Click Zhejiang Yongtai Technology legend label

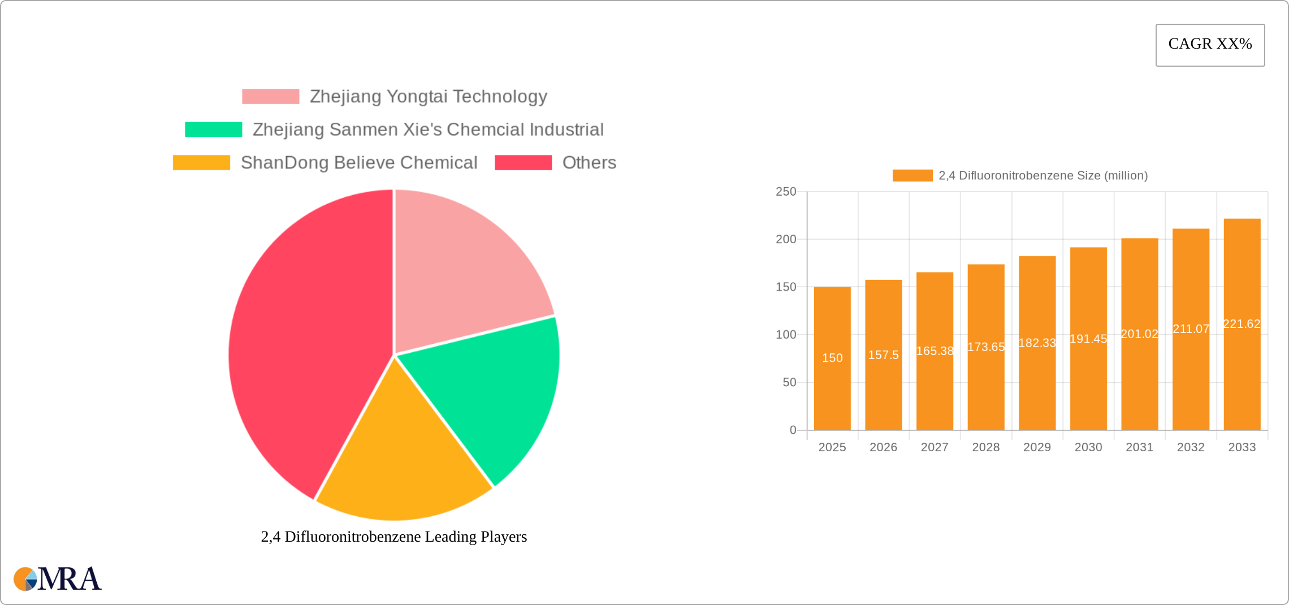point(429,97)
